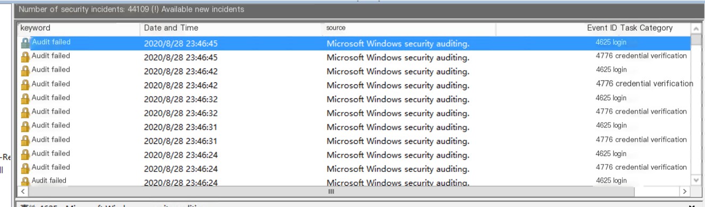Viewport: 705px width, 207px height.
Task: Click source text of the 23:46:31 4625 row
Action: click(398, 127)
